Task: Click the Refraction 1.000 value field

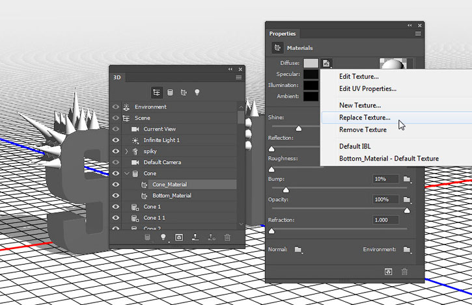Action: [x=385, y=220]
